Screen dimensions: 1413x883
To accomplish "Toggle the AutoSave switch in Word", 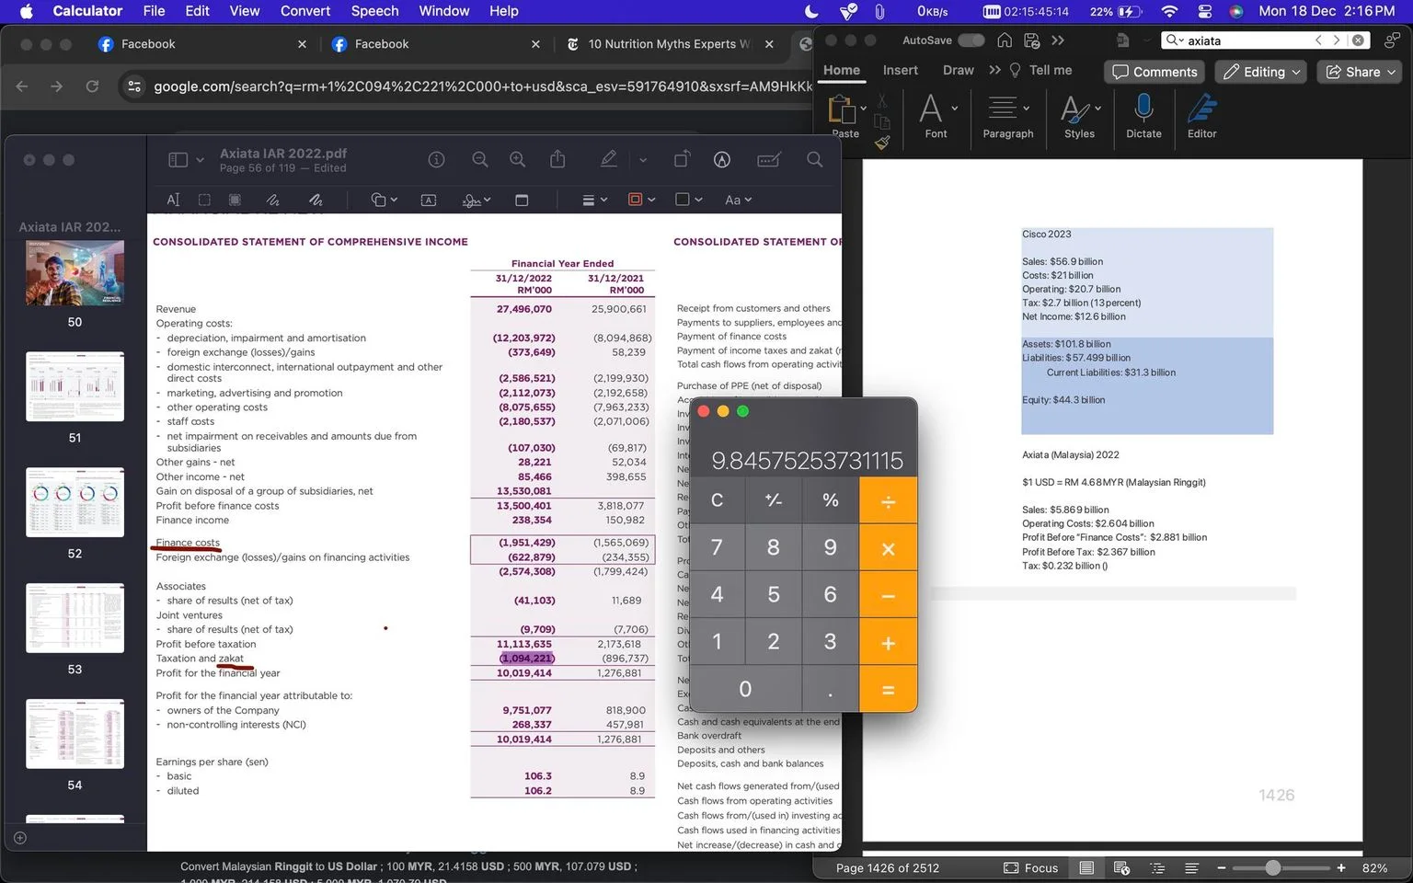I will pos(971,40).
